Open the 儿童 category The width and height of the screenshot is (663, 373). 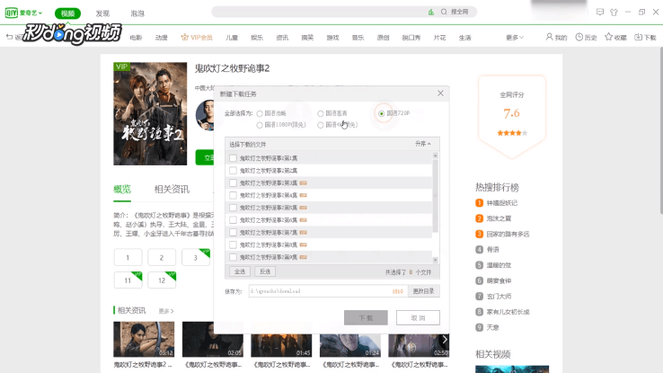tap(232, 38)
